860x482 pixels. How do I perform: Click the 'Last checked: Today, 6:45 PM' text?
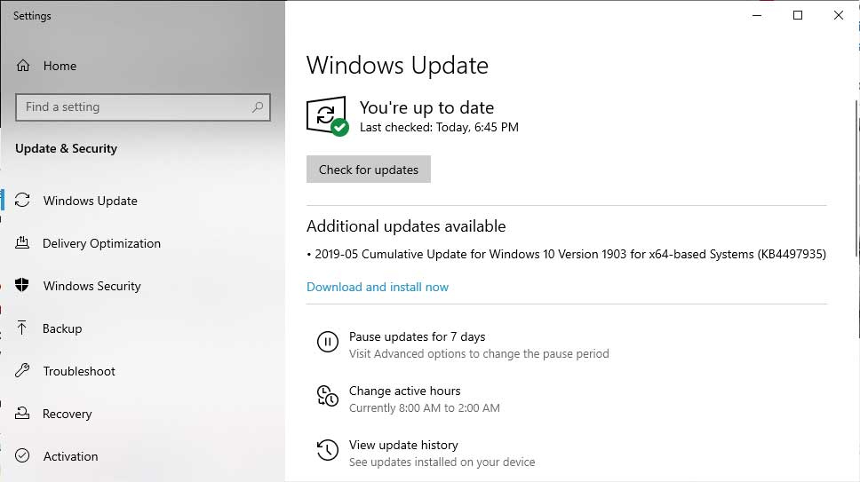tap(439, 128)
